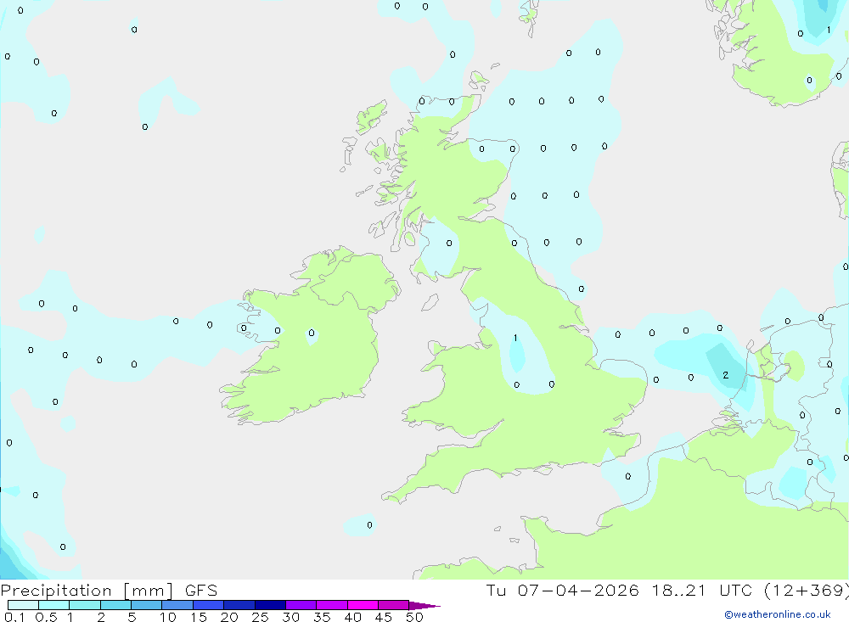Click the 1–2 mm legend color swatch
Screen dimensions: 849x622
coord(84,605)
